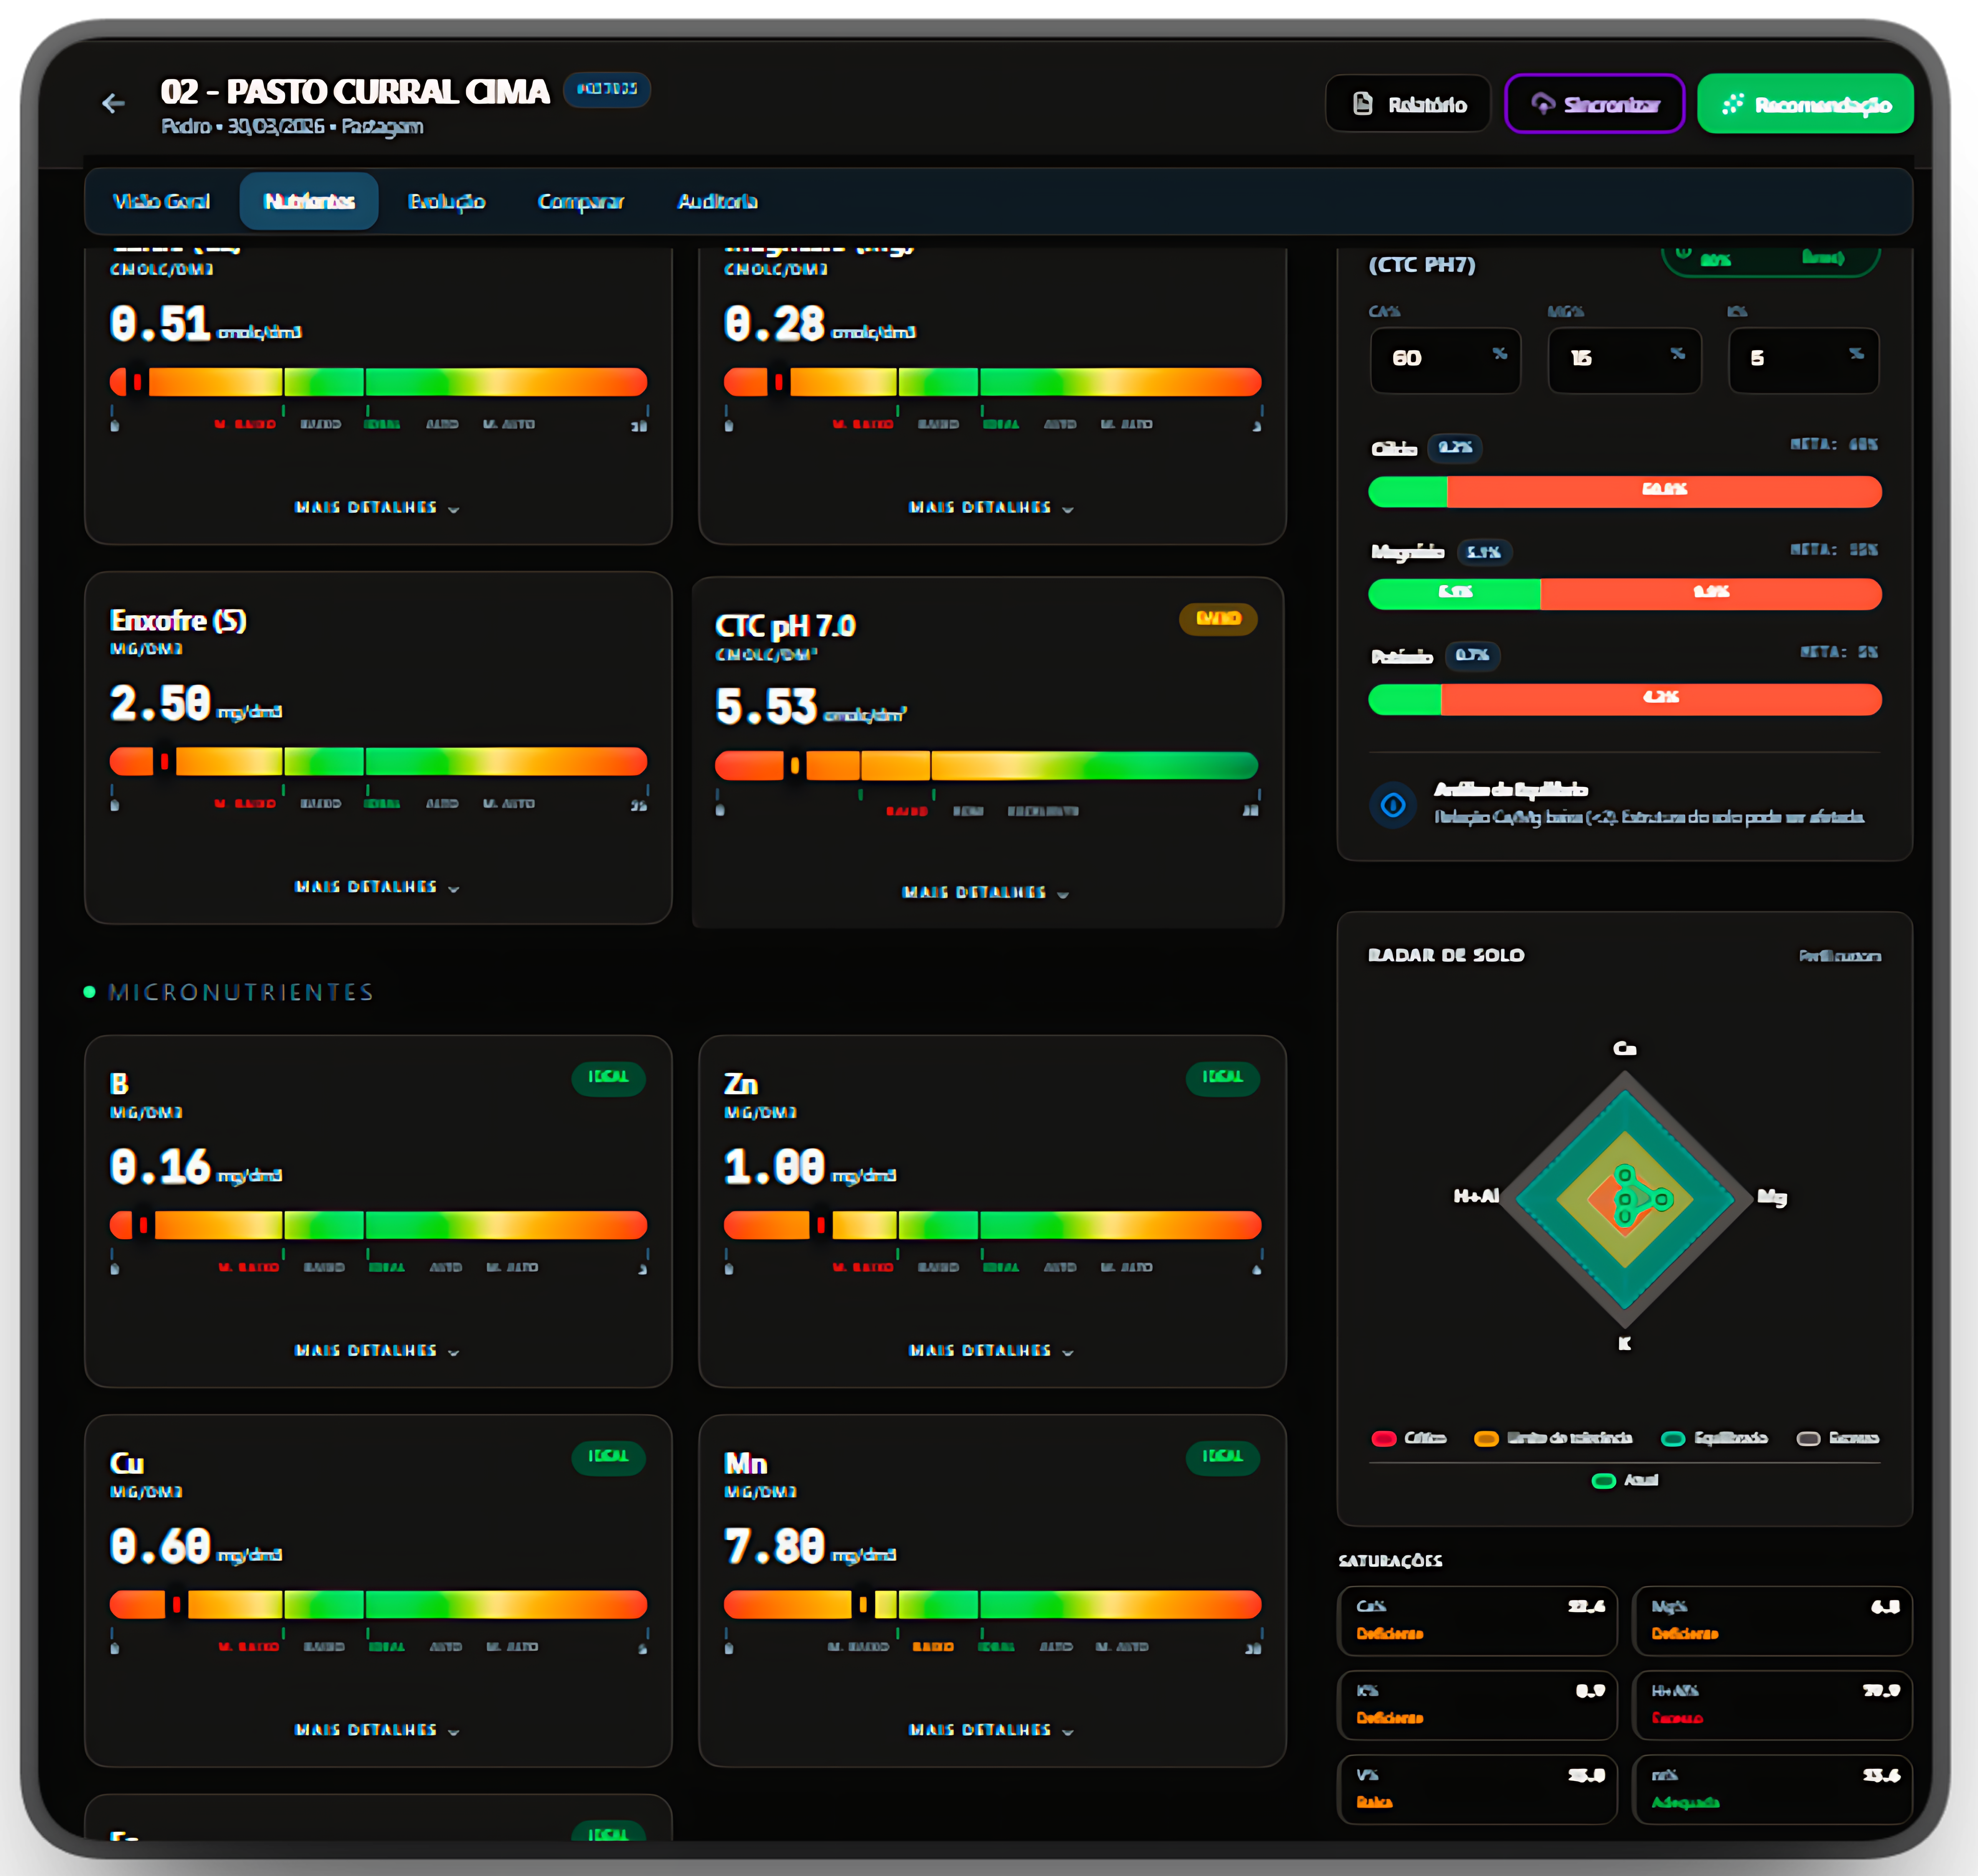Click the Recomendação sparkle icon
1978x1876 pixels.
click(1733, 104)
